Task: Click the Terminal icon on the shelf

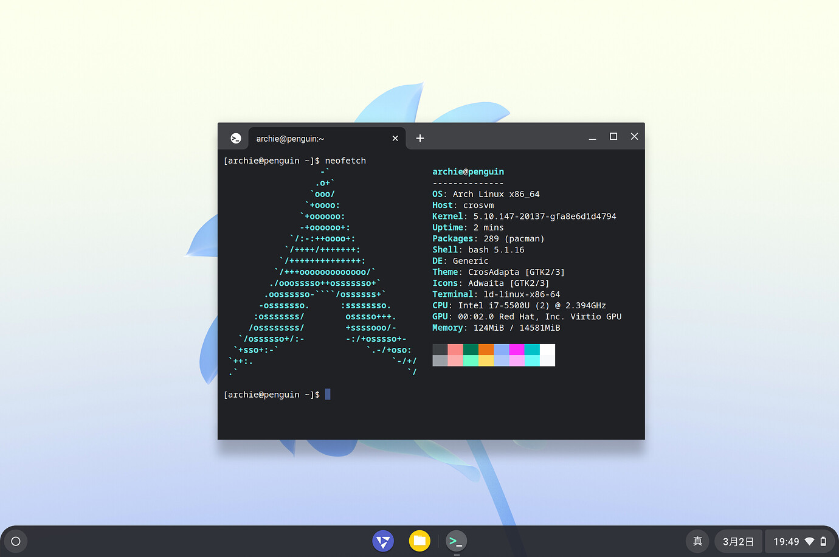Action: [x=456, y=541]
